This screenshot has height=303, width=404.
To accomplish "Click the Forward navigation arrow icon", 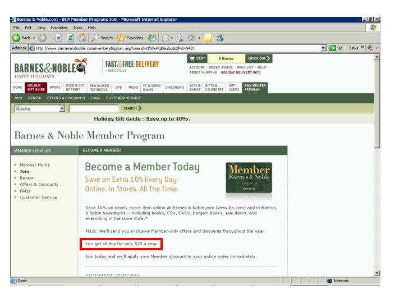I will click(42, 38).
